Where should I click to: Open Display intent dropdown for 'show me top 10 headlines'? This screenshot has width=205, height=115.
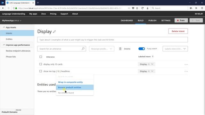146,71
